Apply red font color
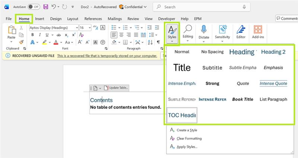 coord(56,42)
